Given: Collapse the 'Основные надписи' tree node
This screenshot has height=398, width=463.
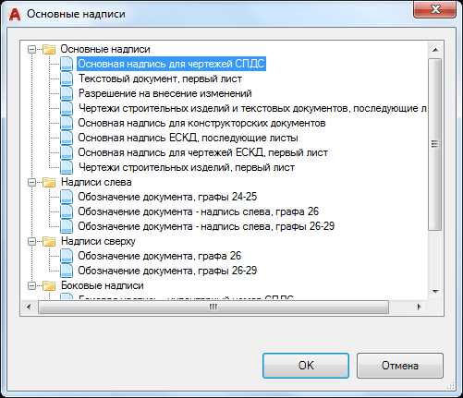Looking at the screenshot, I should 31,49.
